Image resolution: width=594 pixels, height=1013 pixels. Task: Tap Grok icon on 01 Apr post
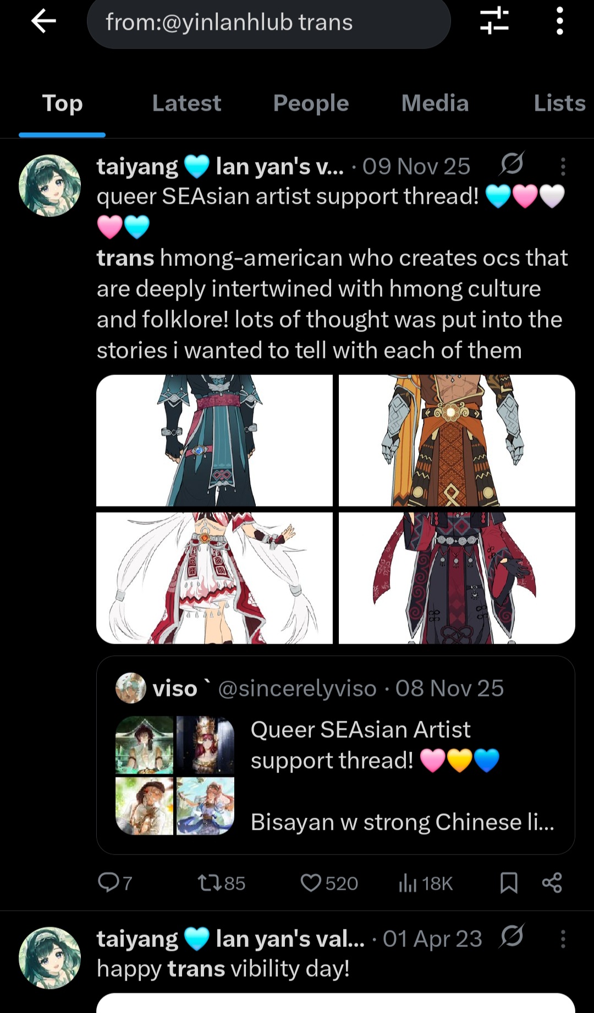[512, 936]
